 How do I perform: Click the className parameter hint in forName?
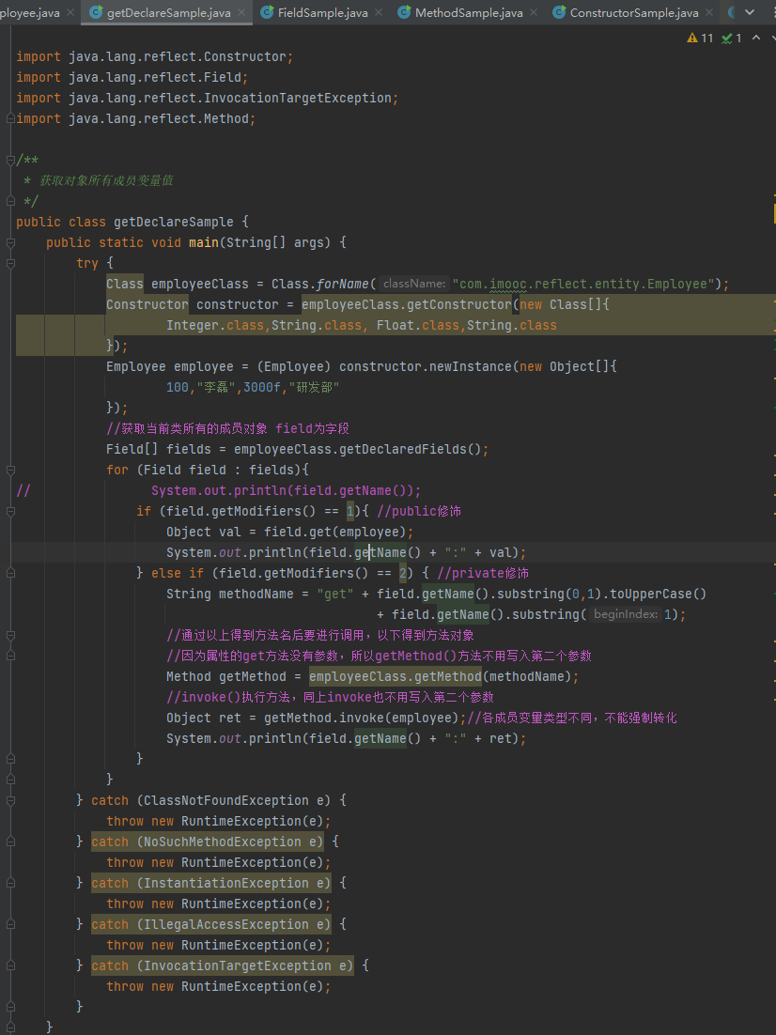[x=413, y=284]
